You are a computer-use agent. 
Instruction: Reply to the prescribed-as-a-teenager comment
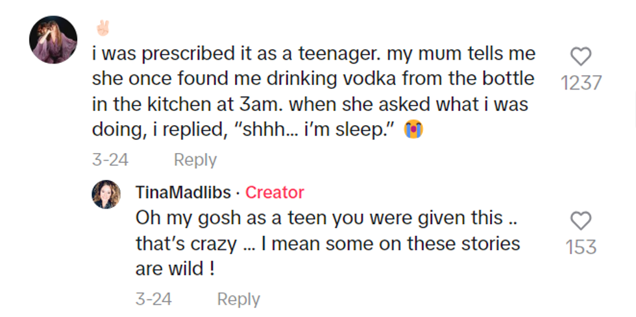(x=195, y=159)
